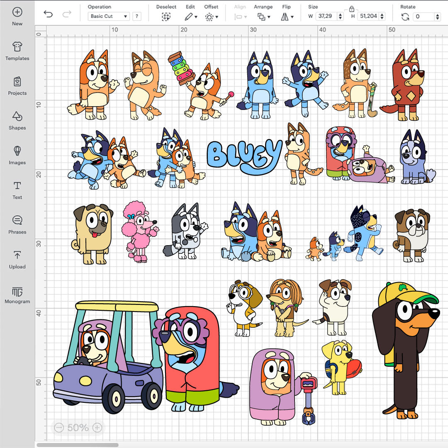Redo the last undone action
The width and height of the screenshot is (448, 448).
click(x=67, y=14)
